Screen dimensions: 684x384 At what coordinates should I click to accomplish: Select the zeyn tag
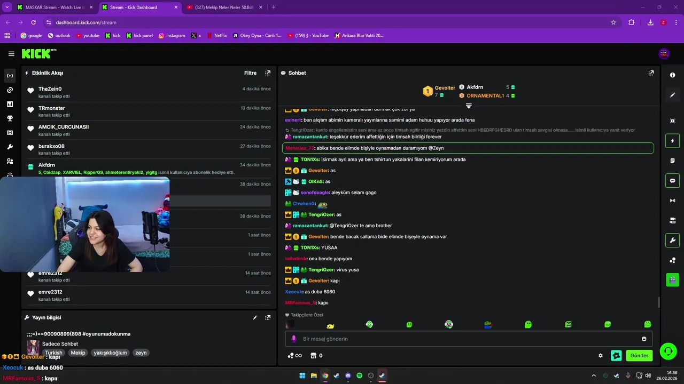pyautogui.click(x=141, y=353)
